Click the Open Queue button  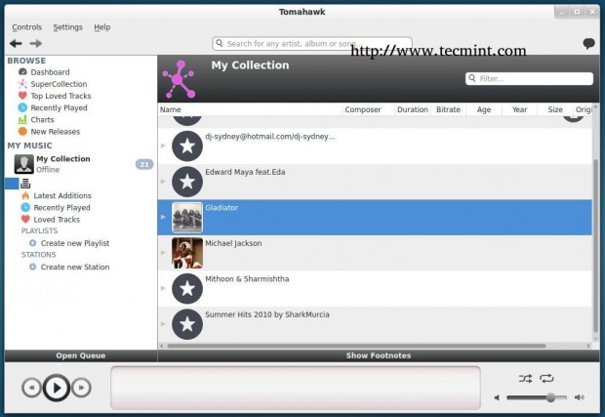point(80,355)
